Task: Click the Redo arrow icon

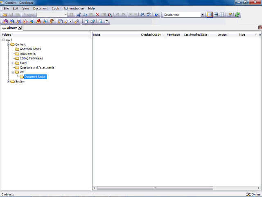Action: click(124, 15)
